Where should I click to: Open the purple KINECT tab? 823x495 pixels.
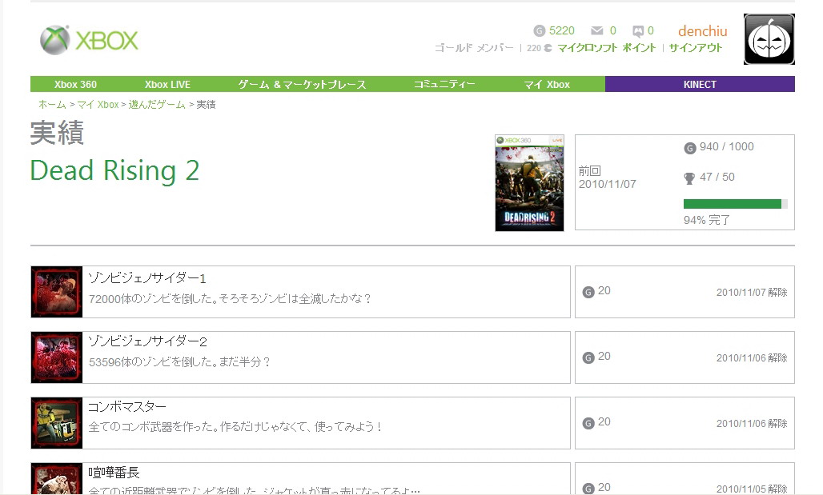[700, 84]
